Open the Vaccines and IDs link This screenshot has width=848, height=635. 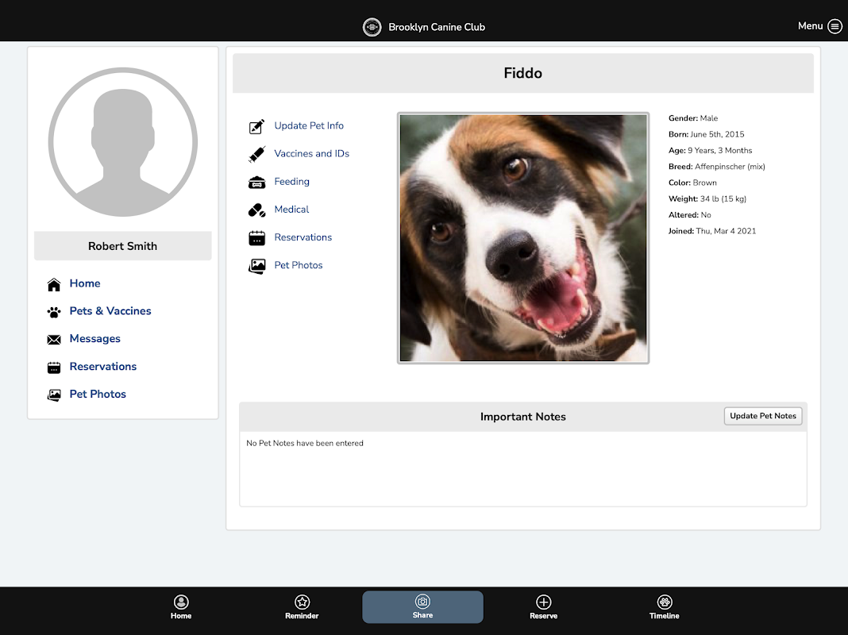311,153
